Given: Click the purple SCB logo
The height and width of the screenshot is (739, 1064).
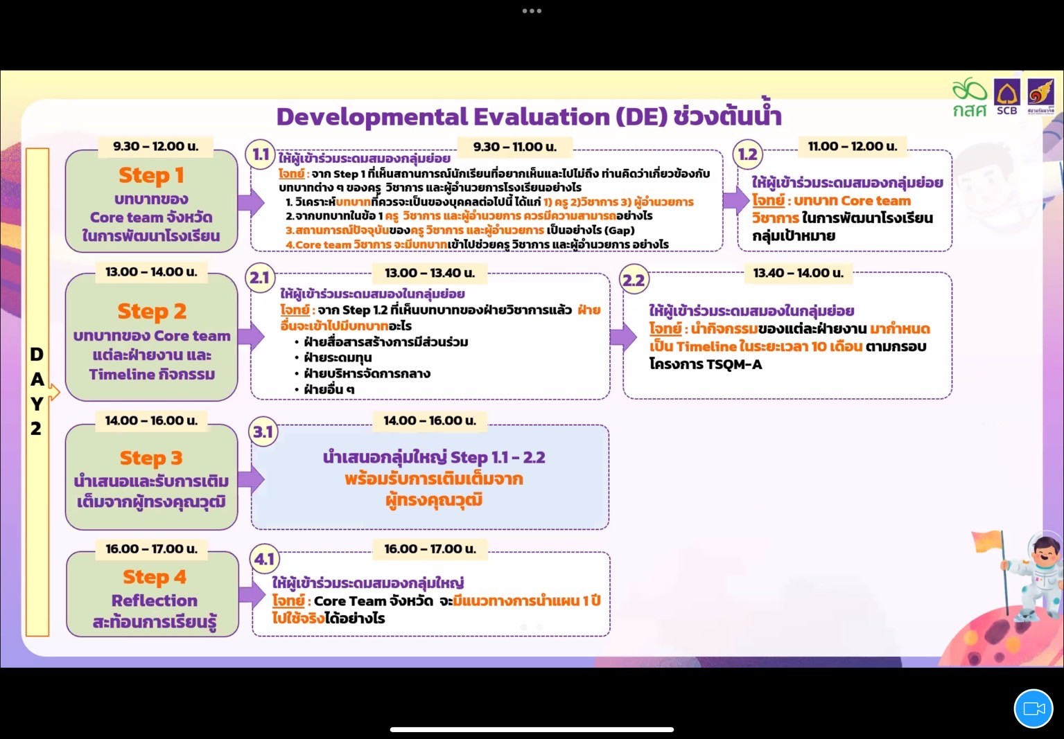Looking at the screenshot, I should (x=1006, y=97).
